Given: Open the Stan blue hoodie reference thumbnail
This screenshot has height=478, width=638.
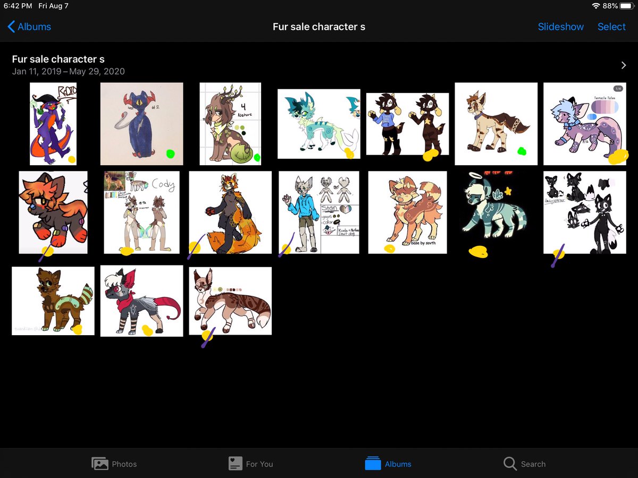Looking at the screenshot, I should pos(319,212).
